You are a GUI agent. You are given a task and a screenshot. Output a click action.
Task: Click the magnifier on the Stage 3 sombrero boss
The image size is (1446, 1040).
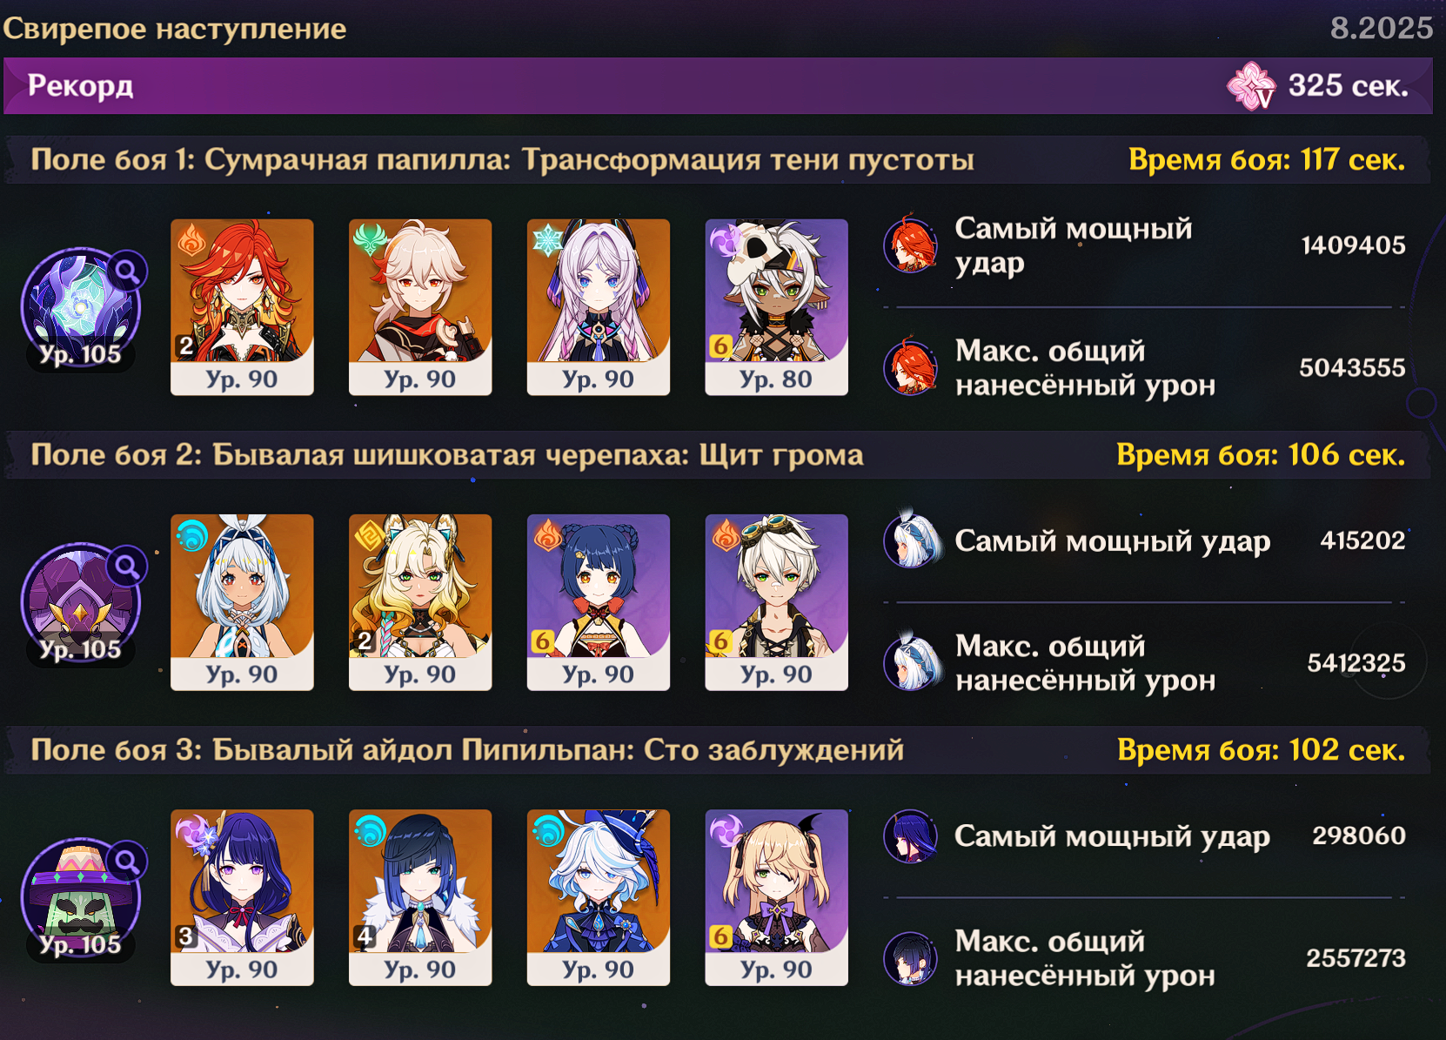[x=127, y=862]
